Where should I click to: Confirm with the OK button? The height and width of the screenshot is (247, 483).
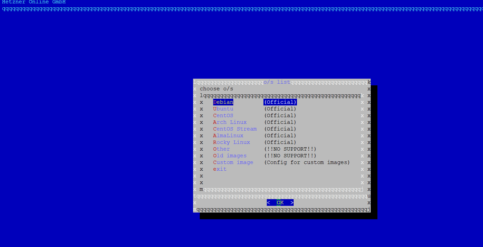click(280, 202)
